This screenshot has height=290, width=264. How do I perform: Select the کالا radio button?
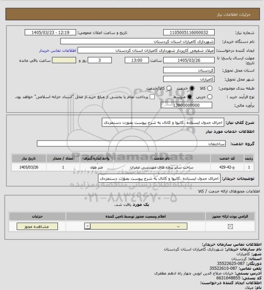(210, 88)
